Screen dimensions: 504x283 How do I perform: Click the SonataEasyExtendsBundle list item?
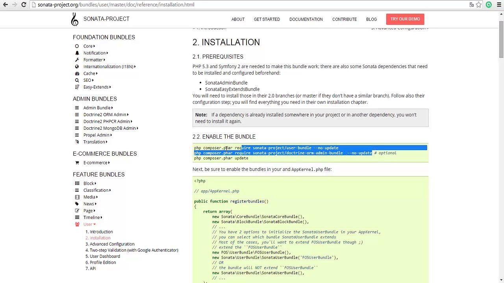(232, 89)
